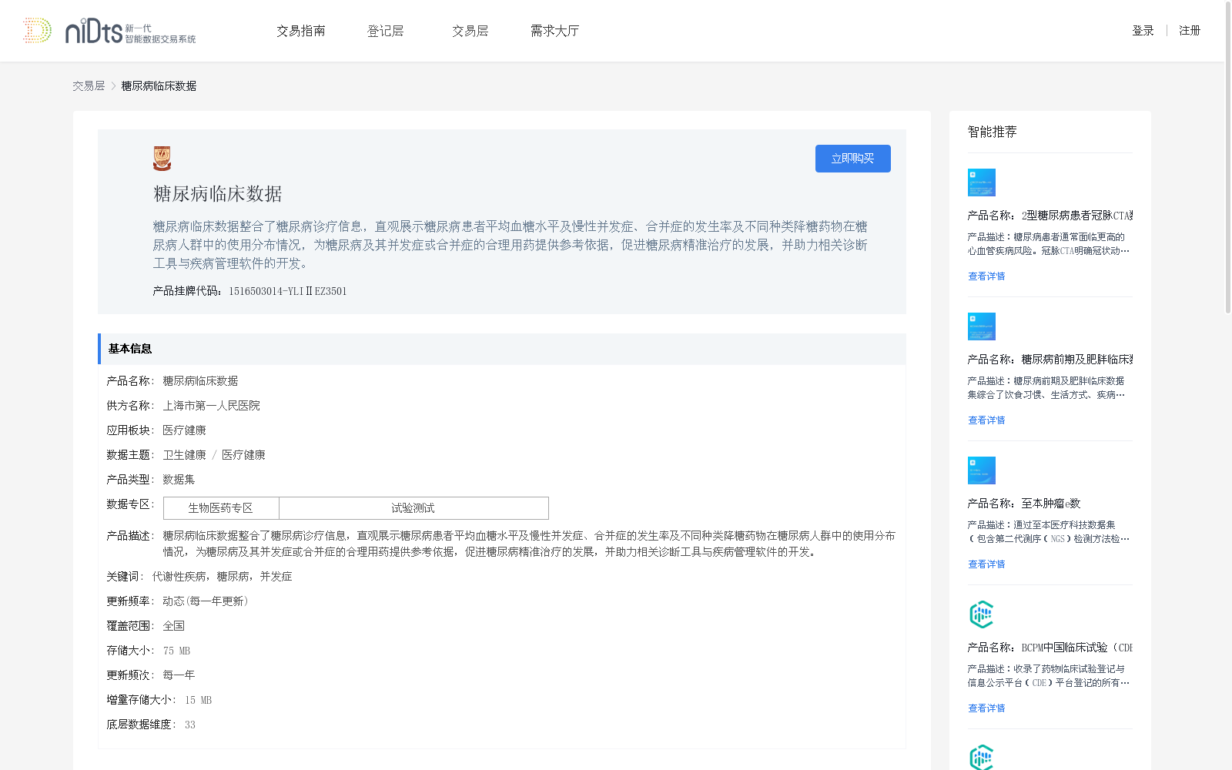Click incremental storage value 15 MB
Viewport: 1232px width, 770px height.
(198, 700)
